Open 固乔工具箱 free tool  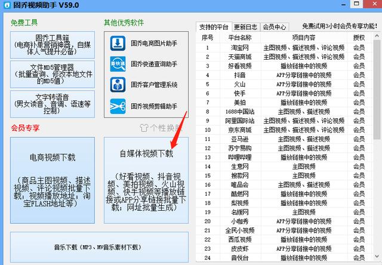coord(53,45)
